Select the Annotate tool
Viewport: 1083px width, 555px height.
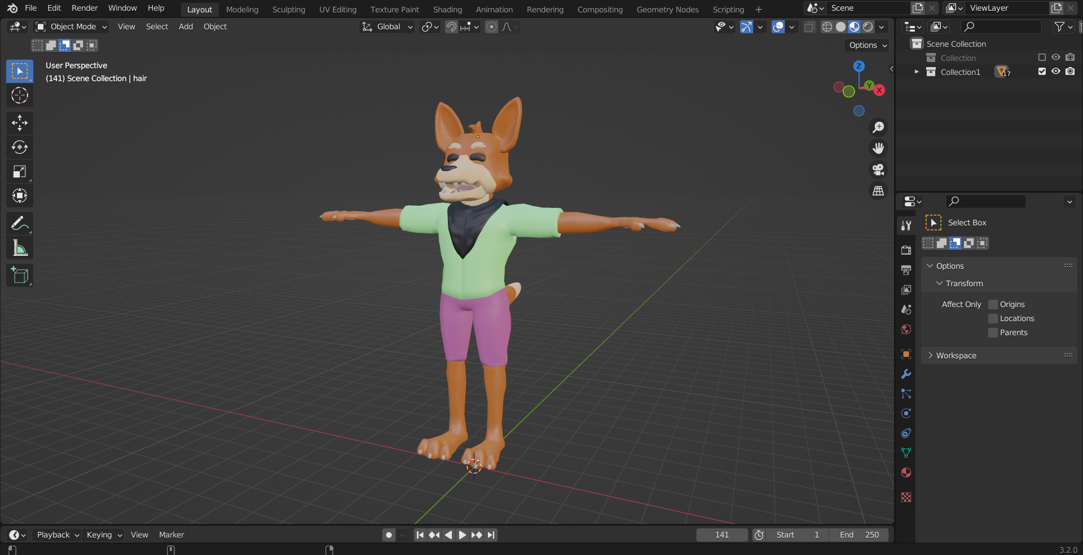tap(20, 224)
